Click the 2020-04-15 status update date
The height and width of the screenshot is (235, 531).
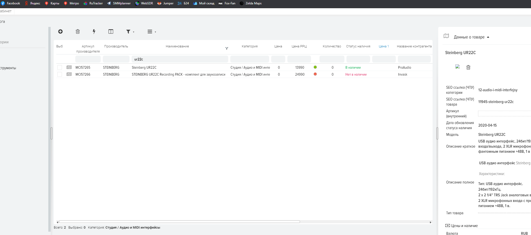click(x=487, y=125)
